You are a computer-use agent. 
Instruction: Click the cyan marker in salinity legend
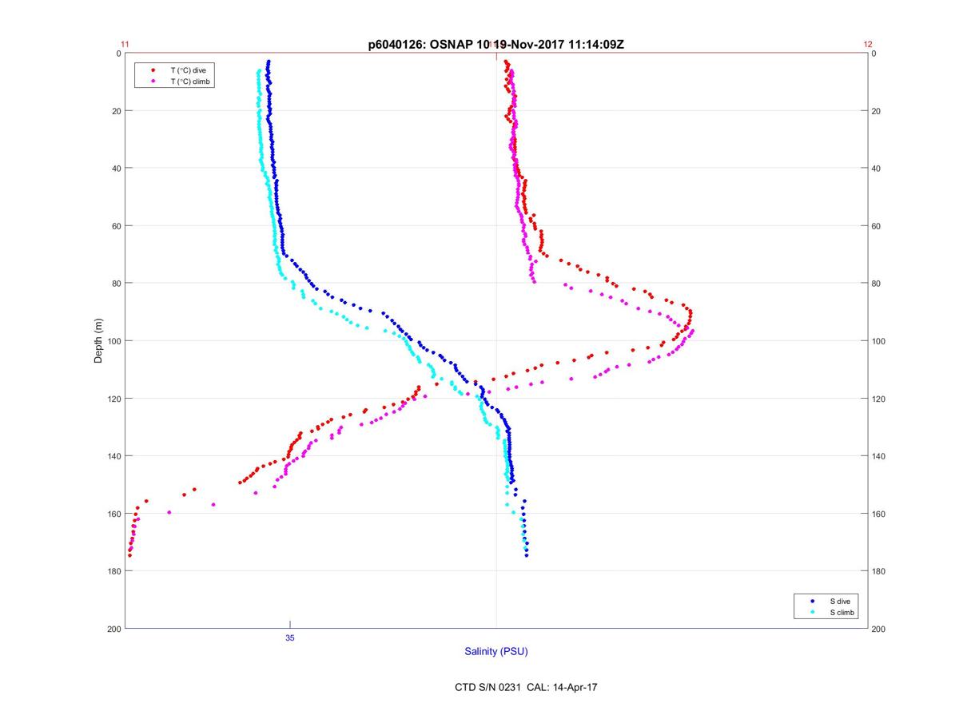813,612
